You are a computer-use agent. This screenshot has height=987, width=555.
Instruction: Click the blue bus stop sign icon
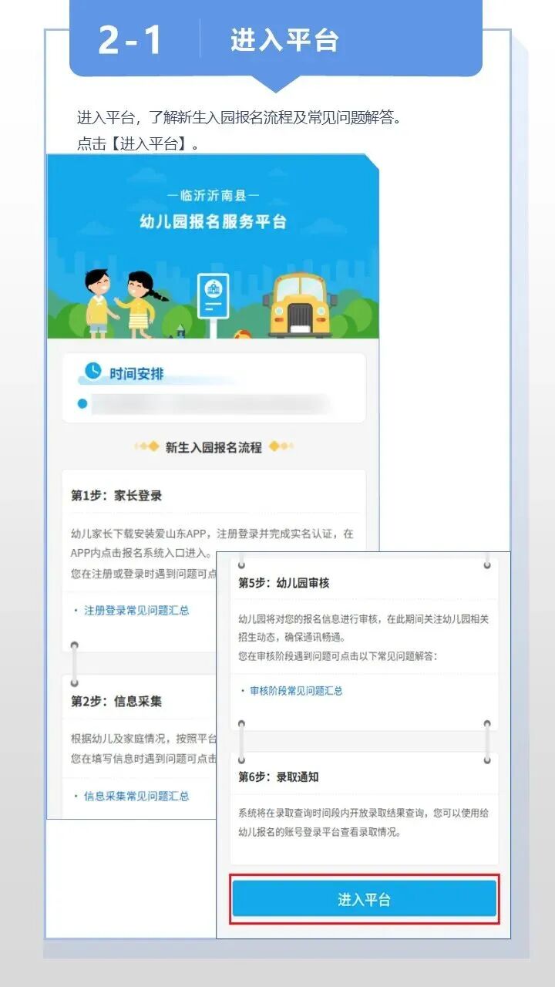pos(213,297)
